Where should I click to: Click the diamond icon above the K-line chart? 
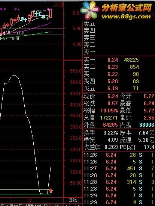[x=55, y=5]
